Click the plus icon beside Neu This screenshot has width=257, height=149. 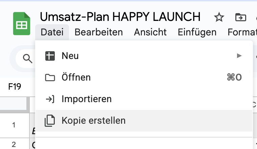50,56
